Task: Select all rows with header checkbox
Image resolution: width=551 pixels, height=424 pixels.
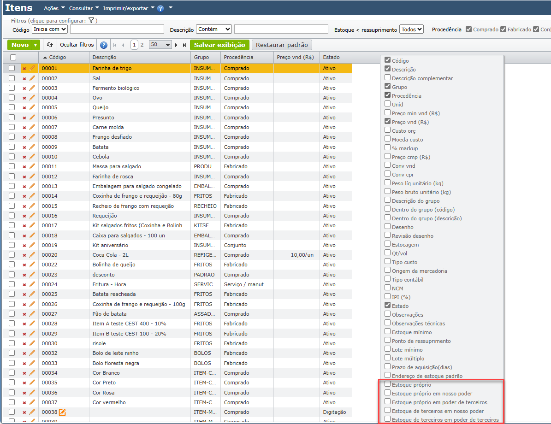Action: point(13,57)
